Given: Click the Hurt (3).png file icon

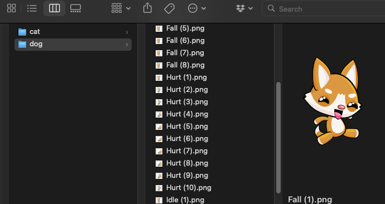Looking at the screenshot, I should tap(159, 102).
